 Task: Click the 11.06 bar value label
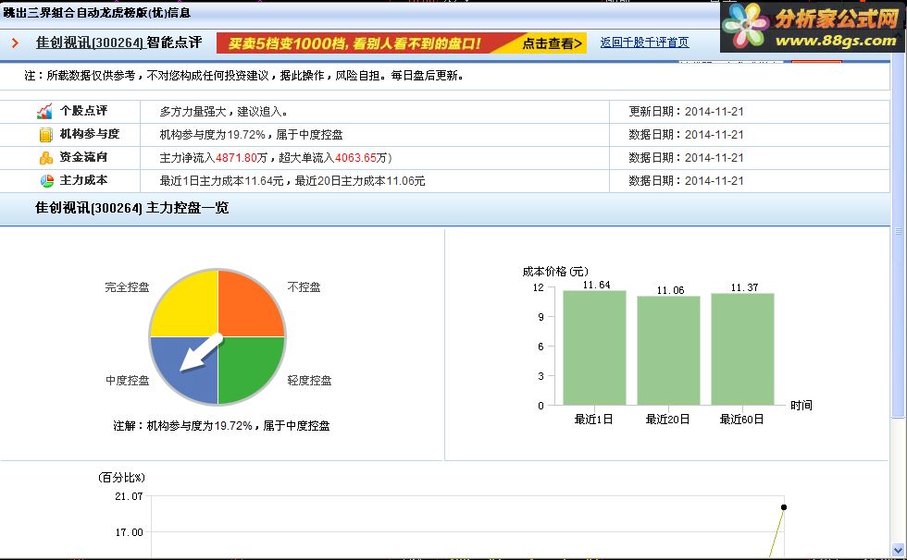(x=670, y=290)
